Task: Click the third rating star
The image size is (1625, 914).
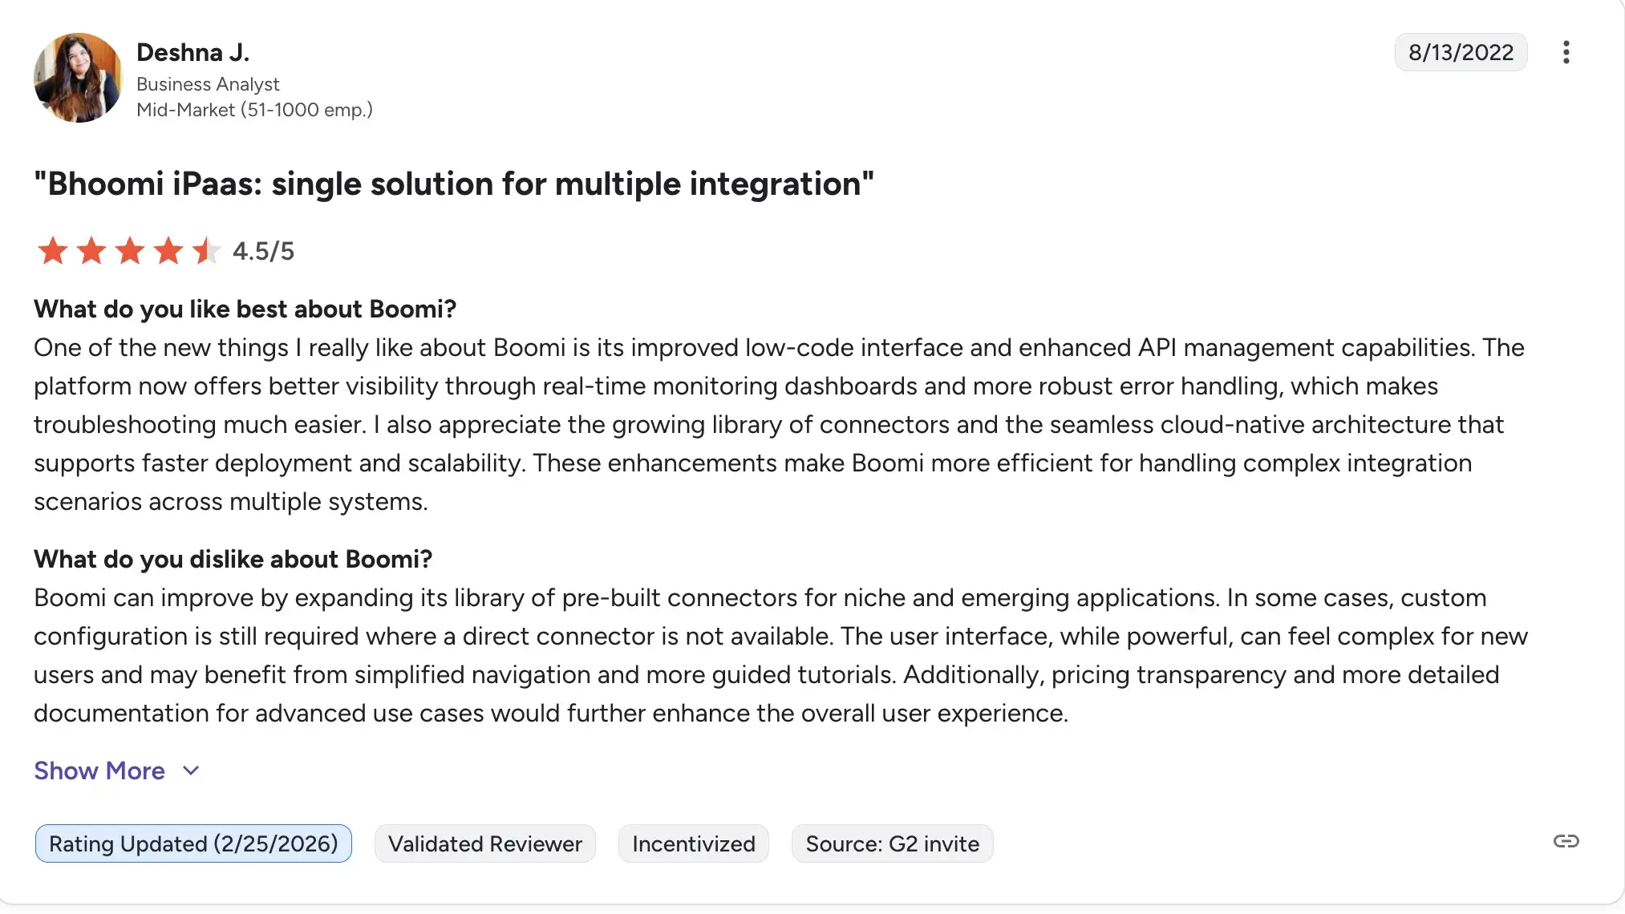Action: point(130,251)
